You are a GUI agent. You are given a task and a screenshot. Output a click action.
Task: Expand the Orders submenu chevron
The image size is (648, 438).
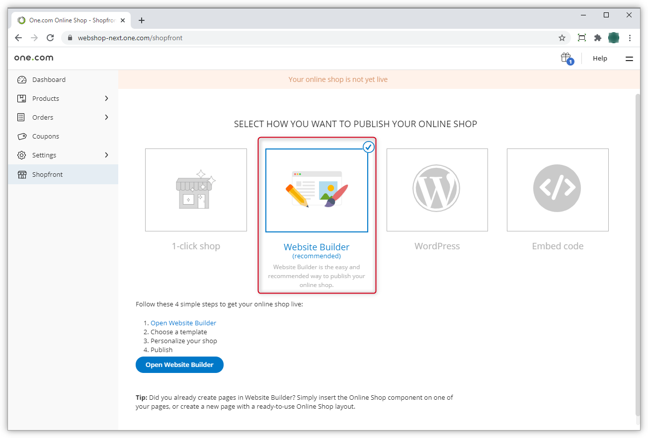106,117
